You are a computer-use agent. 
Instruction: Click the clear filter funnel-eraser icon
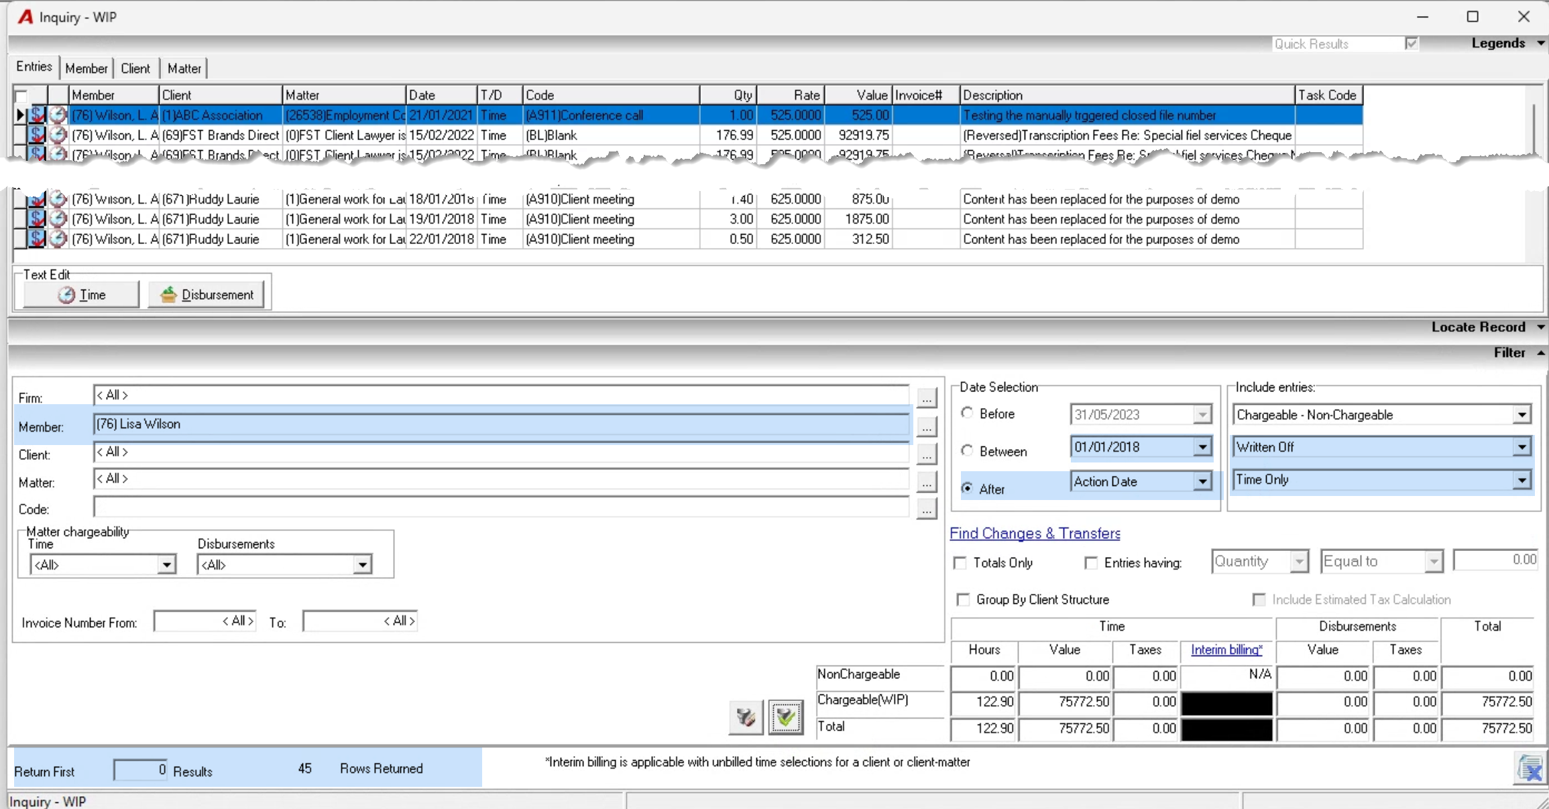(746, 717)
